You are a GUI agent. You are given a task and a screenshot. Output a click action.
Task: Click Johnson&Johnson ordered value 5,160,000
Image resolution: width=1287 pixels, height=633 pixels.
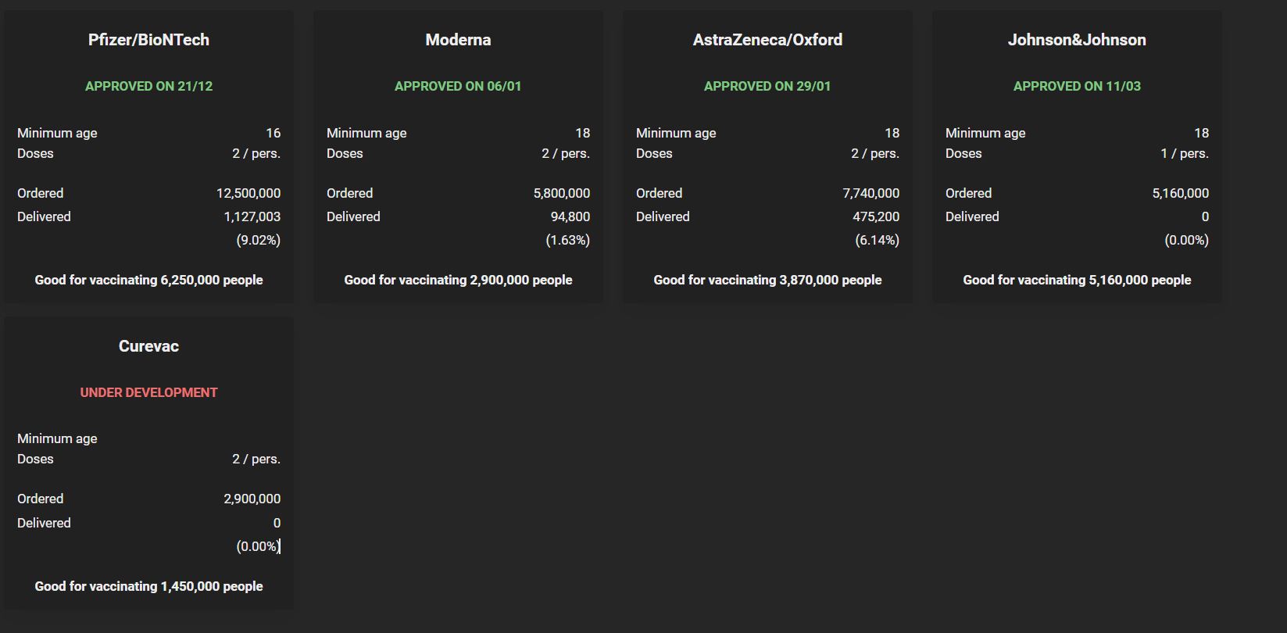(1181, 193)
